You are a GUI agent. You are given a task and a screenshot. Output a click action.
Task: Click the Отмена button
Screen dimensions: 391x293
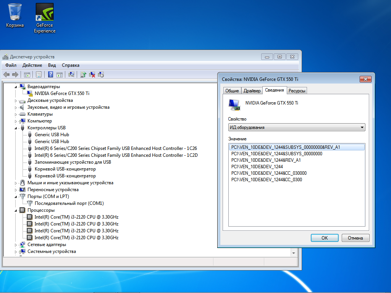click(355, 238)
